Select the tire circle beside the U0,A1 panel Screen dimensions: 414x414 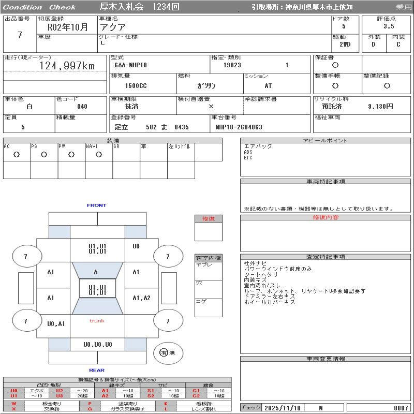tap(26, 321)
